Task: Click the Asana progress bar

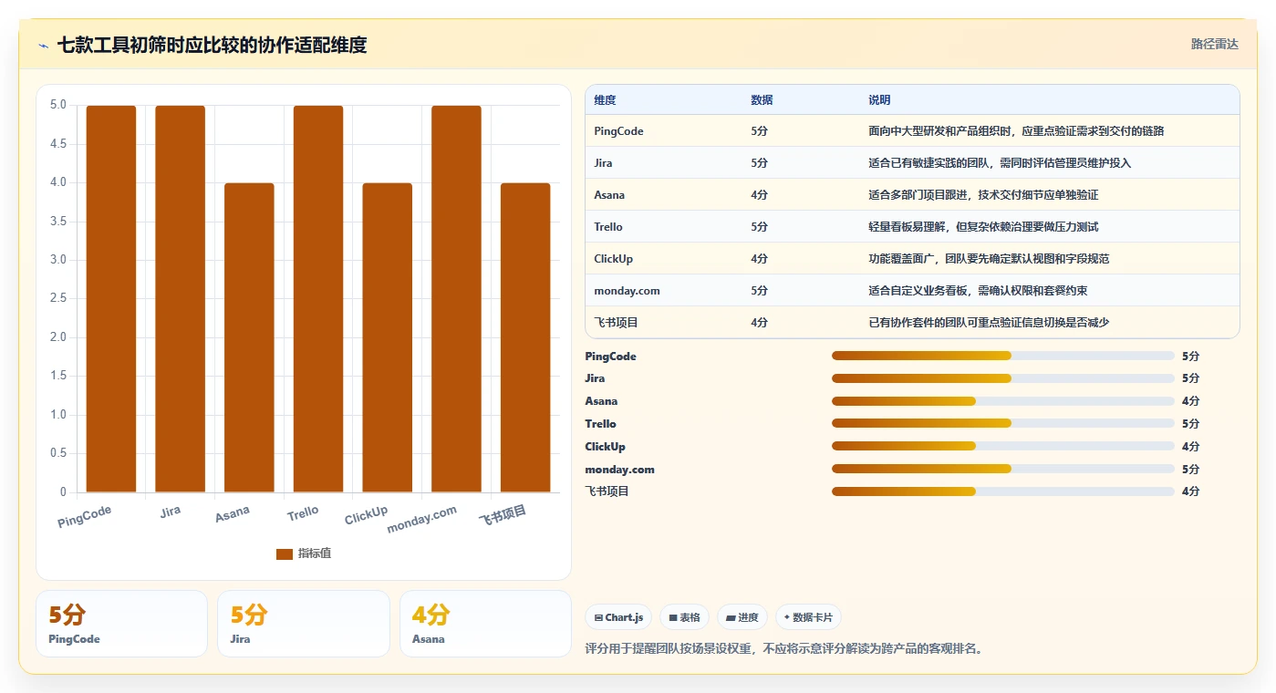Action: click(x=1003, y=401)
